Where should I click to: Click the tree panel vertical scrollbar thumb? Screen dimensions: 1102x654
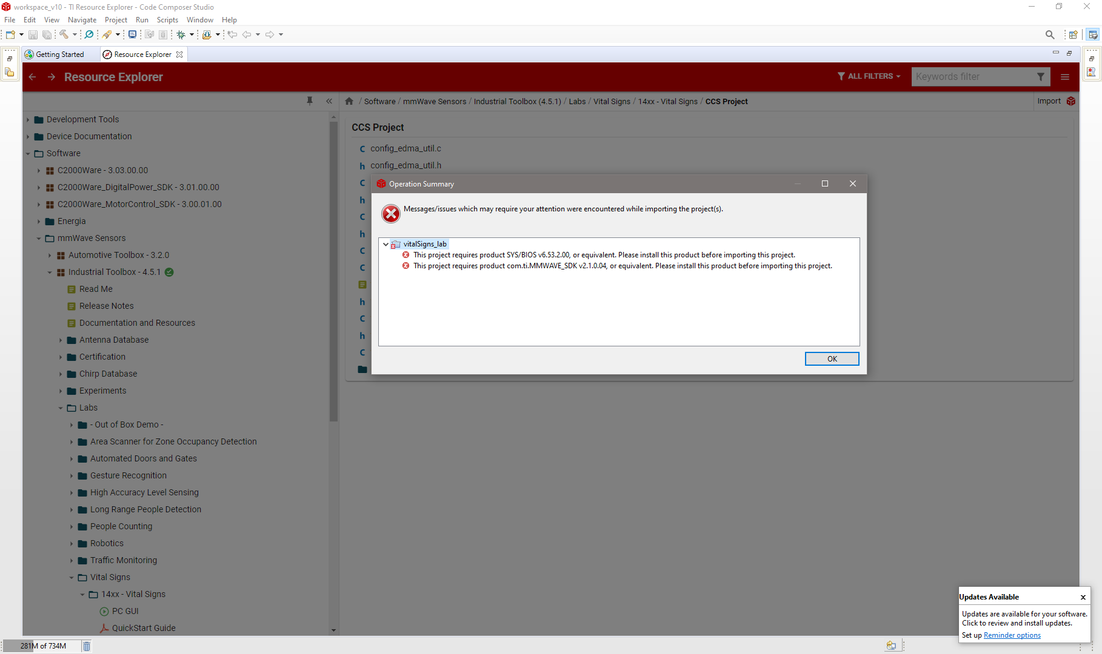click(x=333, y=271)
